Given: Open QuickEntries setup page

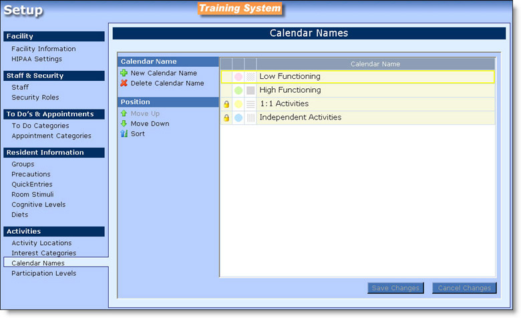Looking at the screenshot, I should tap(32, 184).
